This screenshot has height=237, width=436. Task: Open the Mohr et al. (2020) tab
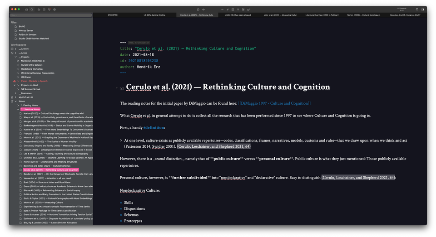[x=280, y=15]
